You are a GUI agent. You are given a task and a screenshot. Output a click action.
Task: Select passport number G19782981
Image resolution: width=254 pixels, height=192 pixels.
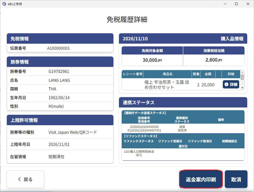[59, 72]
